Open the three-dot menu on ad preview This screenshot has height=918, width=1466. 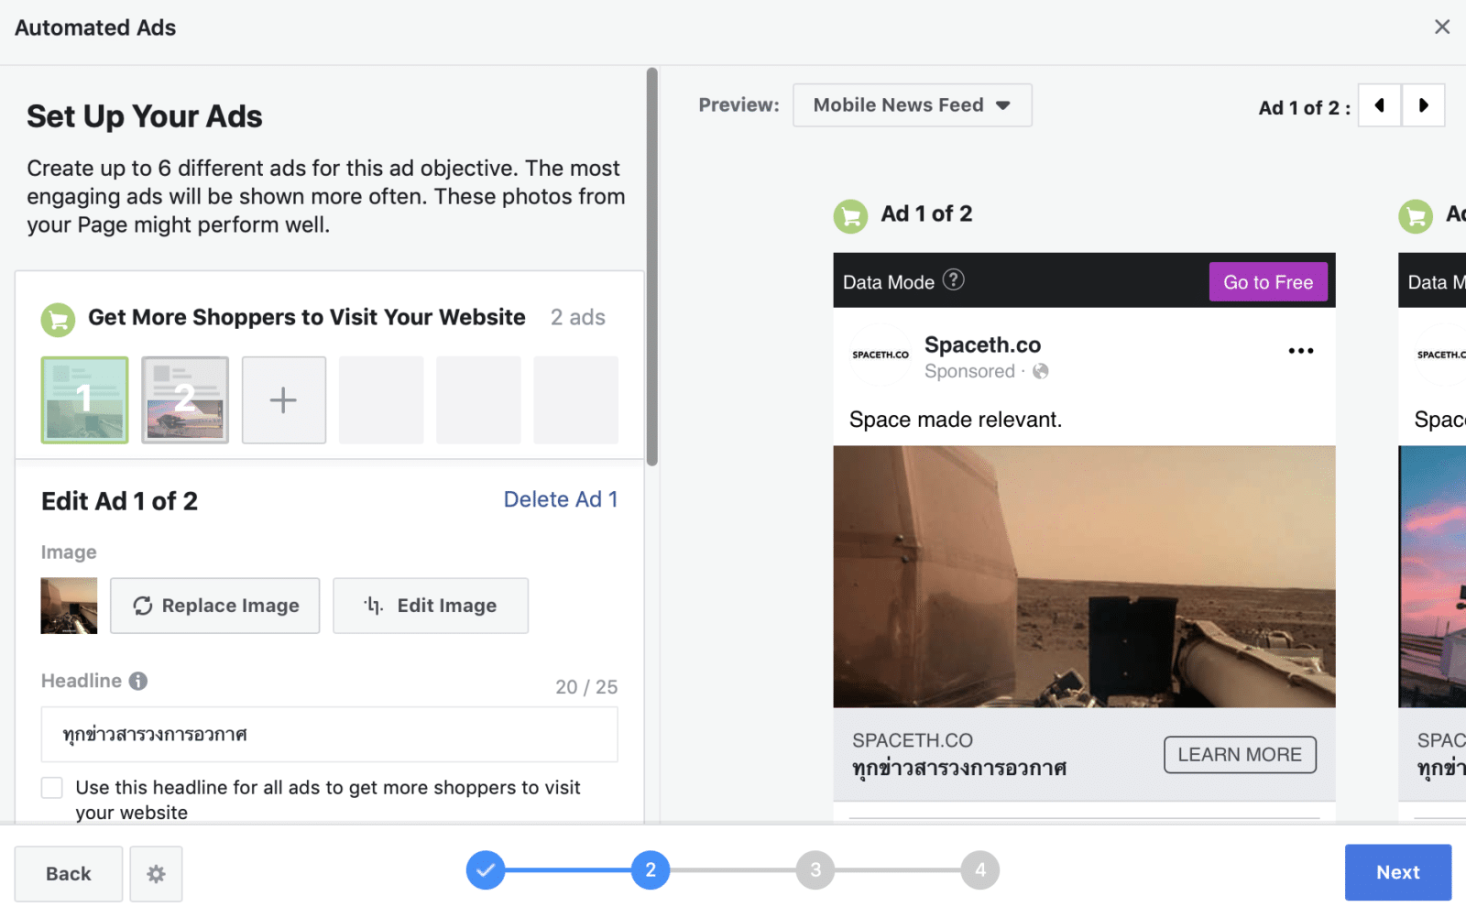1300,351
